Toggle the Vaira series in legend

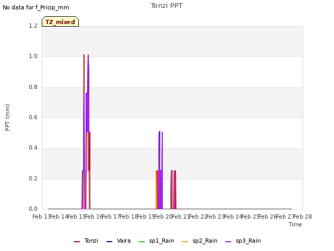(118, 241)
